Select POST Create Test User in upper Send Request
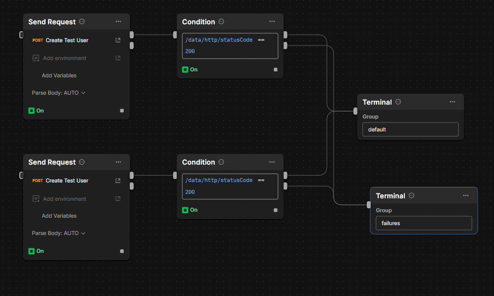The width and height of the screenshot is (494, 296). coord(60,40)
